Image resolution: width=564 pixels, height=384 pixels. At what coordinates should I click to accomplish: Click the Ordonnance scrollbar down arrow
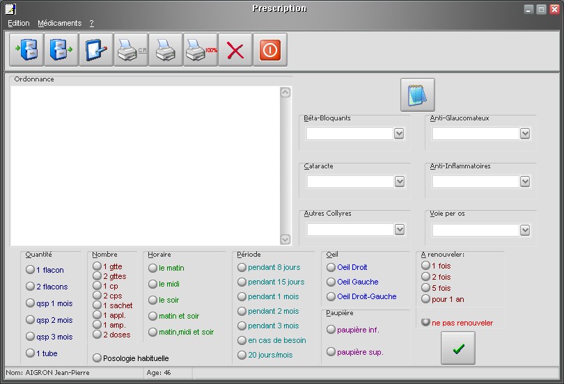285,239
